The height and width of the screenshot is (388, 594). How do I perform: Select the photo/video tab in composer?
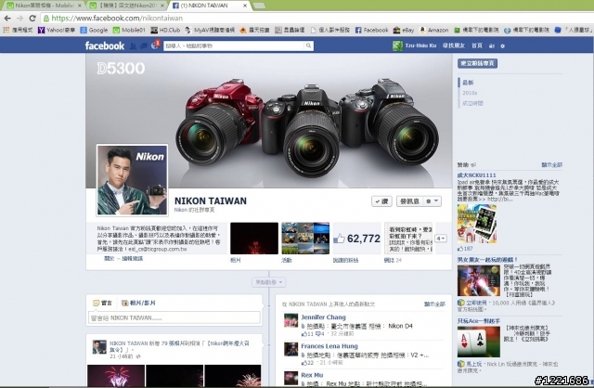tap(138, 303)
